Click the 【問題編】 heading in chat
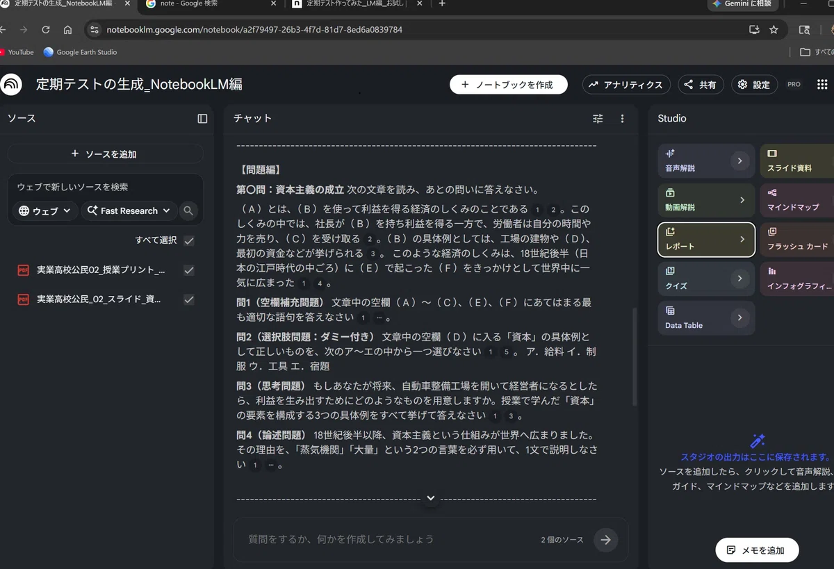The width and height of the screenshot is (834, 569). click(261, 170)
